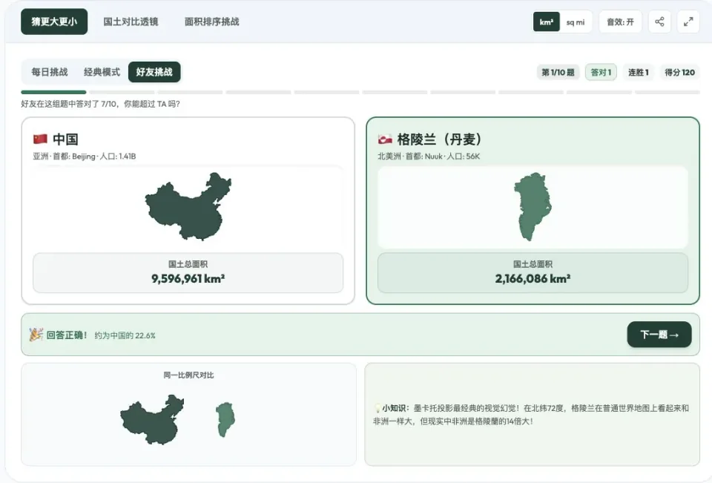This screenshot has height=483, width=712.
Task: Click the 同一比例尺对比 heading
Action: (188, 375)
